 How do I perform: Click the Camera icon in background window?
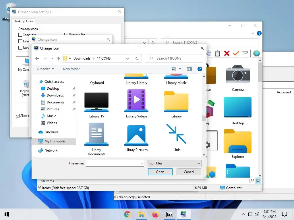(237, 78)
